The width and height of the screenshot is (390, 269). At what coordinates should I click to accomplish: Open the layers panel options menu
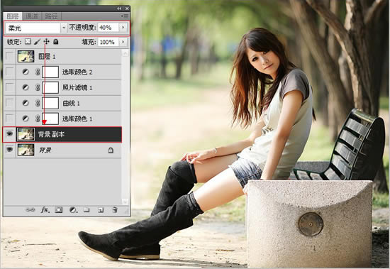pos(124,16)
